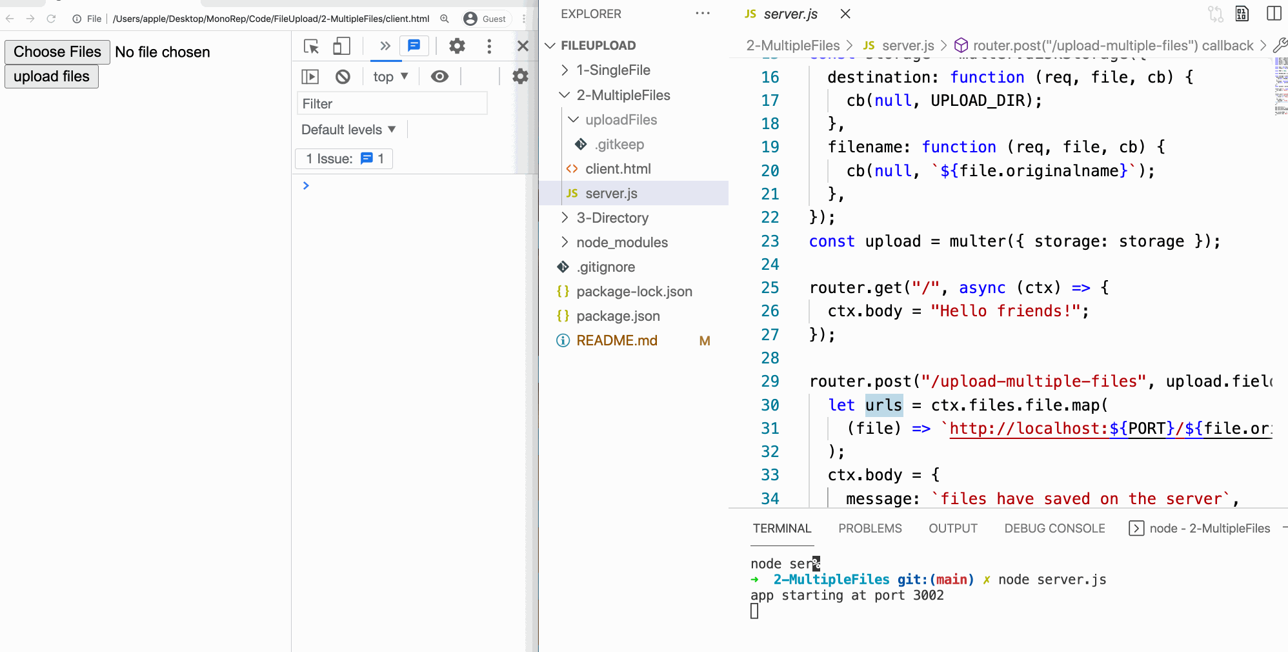This screenshot has height=652, width=1288.
Task: Click the Choose Files button
Action: 57,52
